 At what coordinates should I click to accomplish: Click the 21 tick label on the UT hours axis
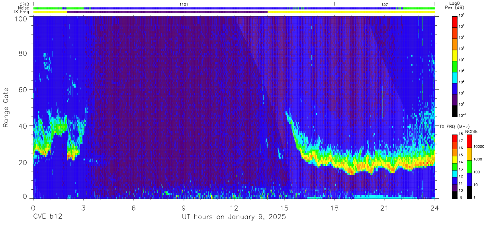click(385, 208)
